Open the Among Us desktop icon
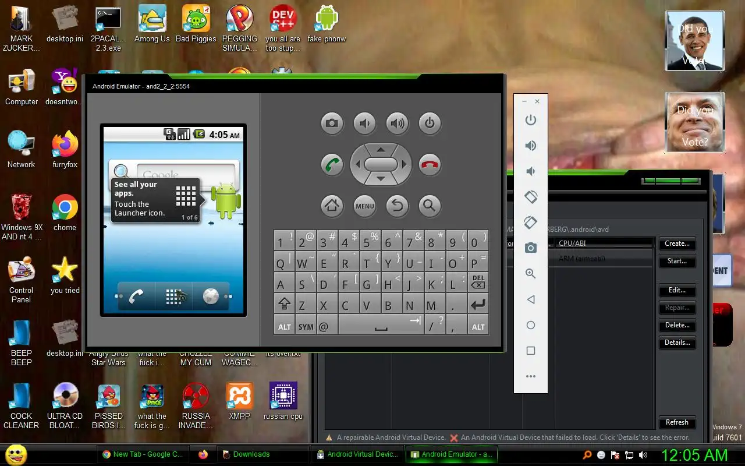745x466 pixels. (x=152, y=24)
